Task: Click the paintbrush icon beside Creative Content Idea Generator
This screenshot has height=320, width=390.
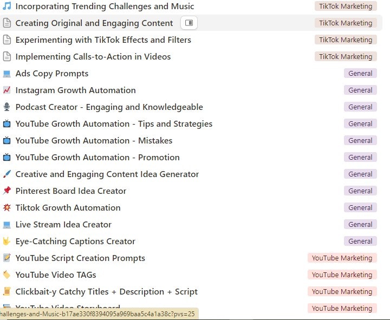Action: [x=6, y=174]
